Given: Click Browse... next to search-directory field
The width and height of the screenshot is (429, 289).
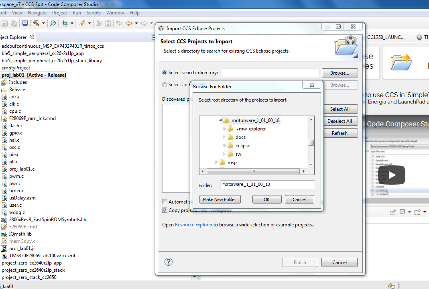Looking at the screenshot, I should pos(340,73).
